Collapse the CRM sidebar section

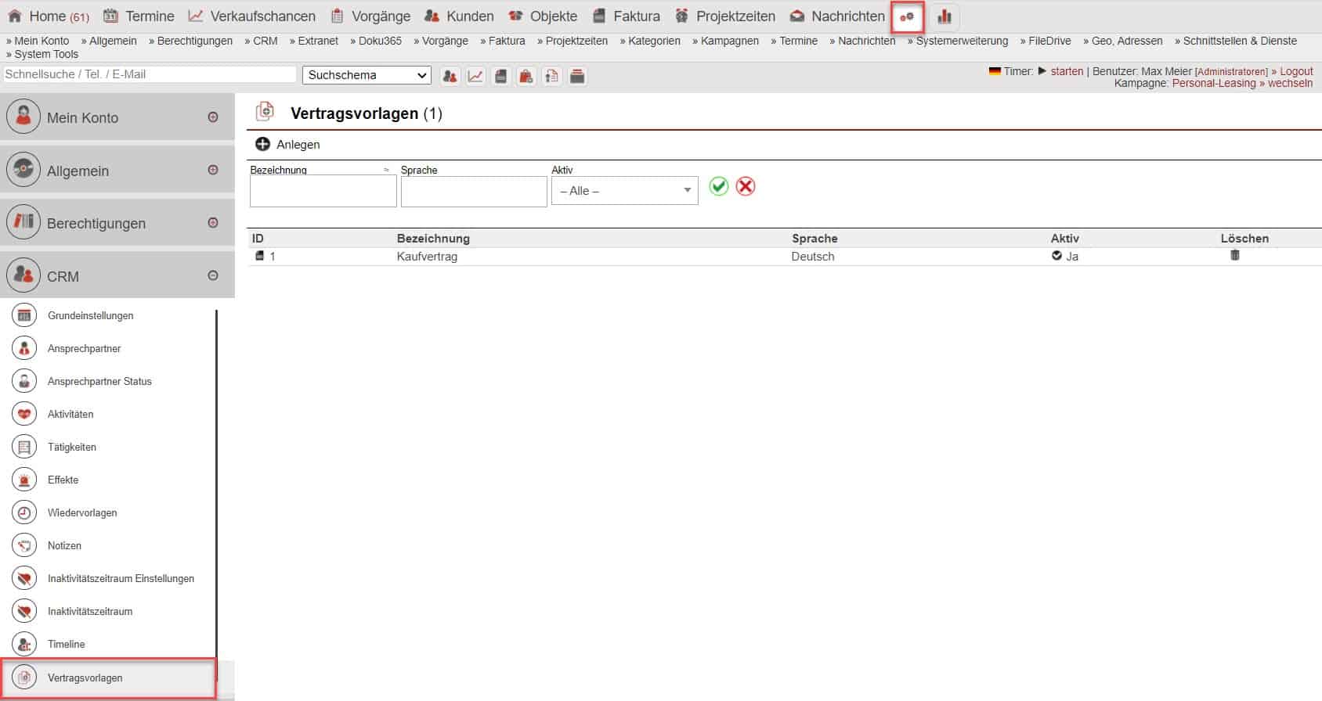click(x=213, y=275)
